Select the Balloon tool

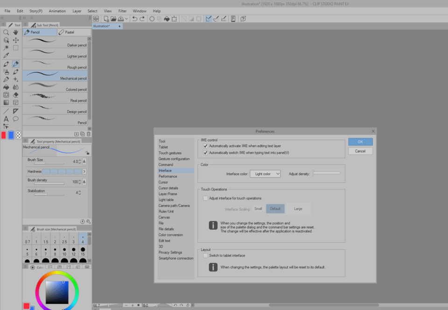(15, 119)
